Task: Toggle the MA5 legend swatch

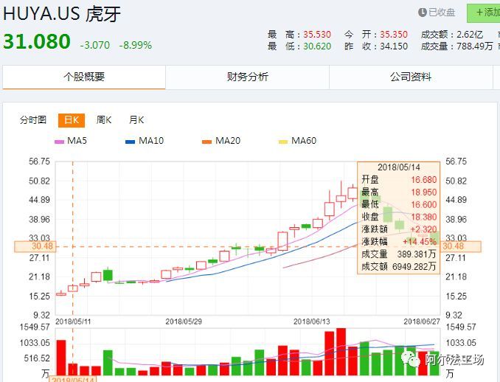Action: [59, 142]
